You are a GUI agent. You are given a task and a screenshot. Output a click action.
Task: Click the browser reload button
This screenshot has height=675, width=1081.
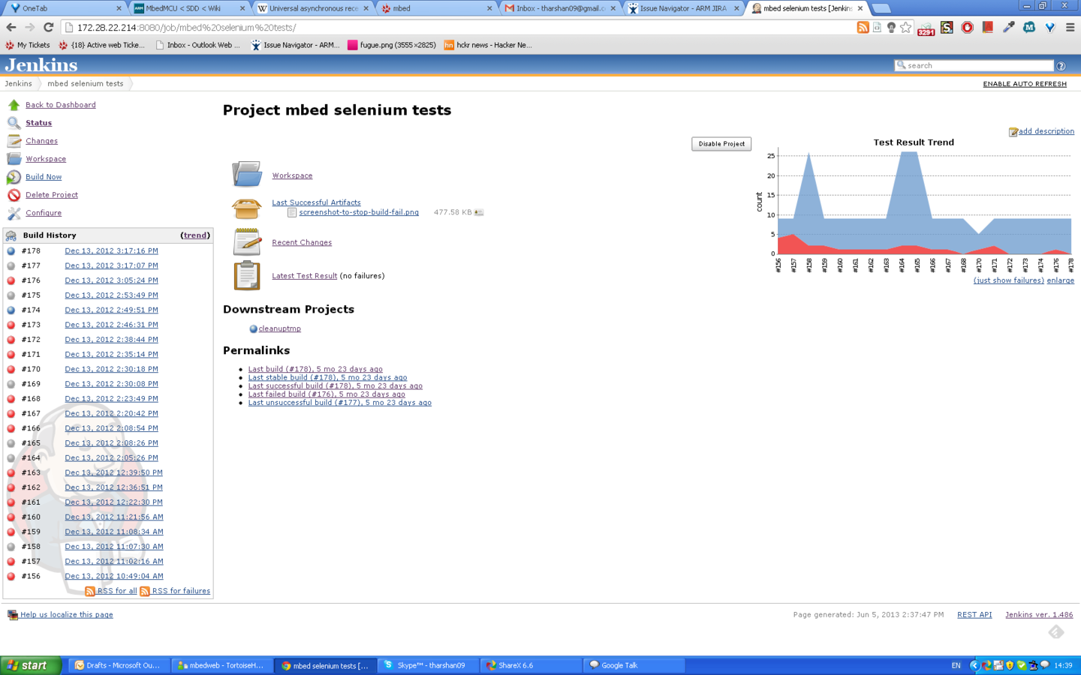point(48,28)
